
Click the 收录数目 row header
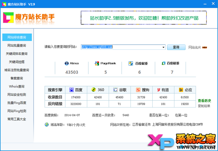click(55, 97)
